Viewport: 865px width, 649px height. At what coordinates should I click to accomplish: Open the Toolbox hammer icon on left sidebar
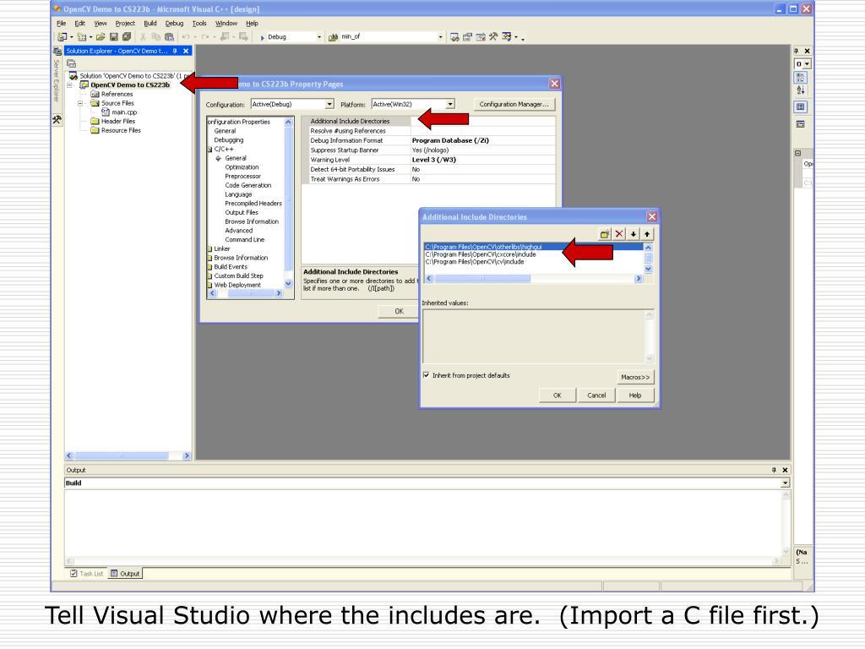57,119
